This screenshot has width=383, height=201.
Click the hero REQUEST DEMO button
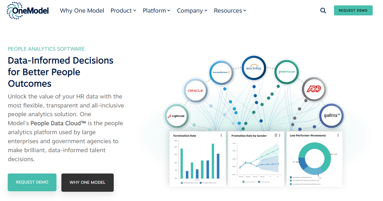(x=32, y=182)
